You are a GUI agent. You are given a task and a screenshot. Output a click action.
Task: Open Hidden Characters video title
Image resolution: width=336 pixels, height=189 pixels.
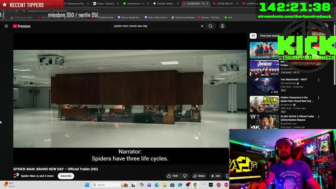(x=297, y=99)
